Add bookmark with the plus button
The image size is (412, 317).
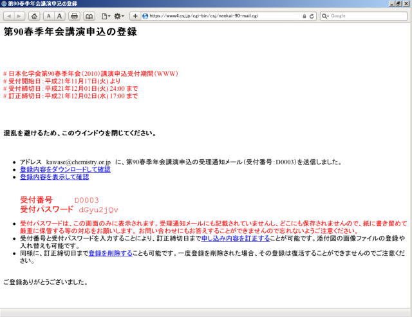pos(135,15)
